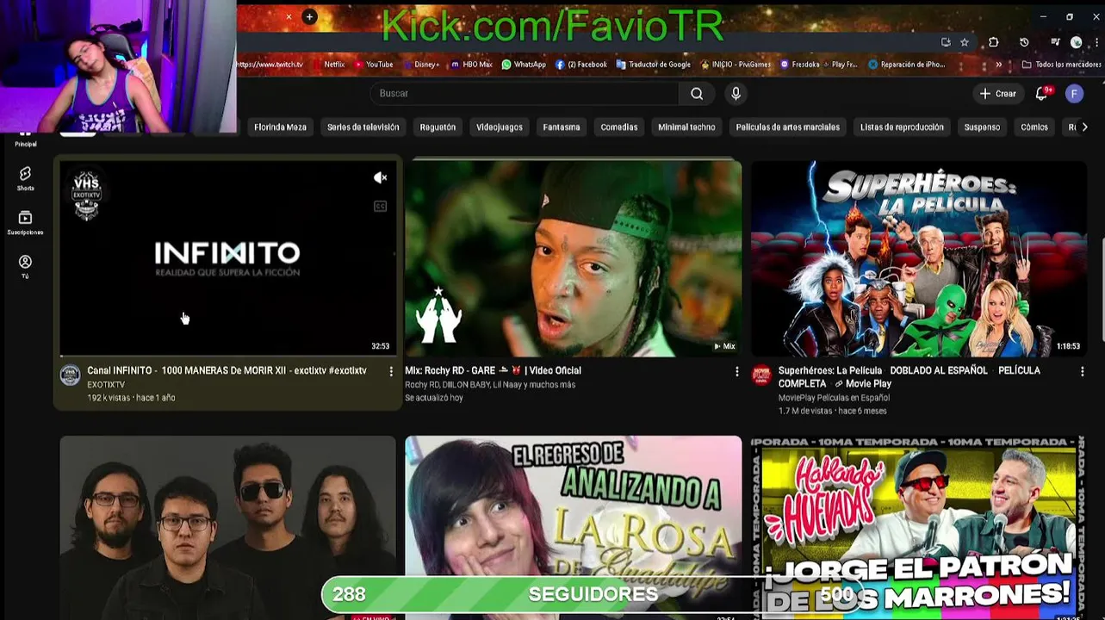Click the search magnifier button

pos(697,94)
